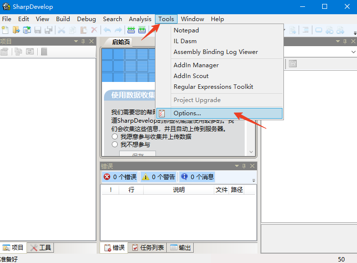Click the Save All multi-floppy icon
This screenshot has width=357, height=263.
pos(49,30)
